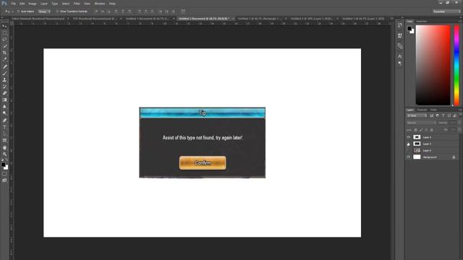The width and height of the screenshot is (463, 260).
Task: Select the Clone Stamp tool
Action: point(4,80)
